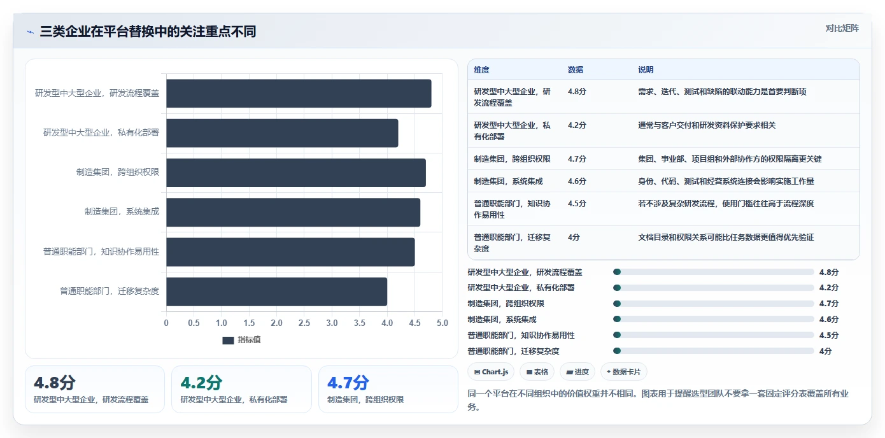Screen dimensions: 885x438
Task: Click the 系统集成 chart bar
Action: click(x=294, y=212)
